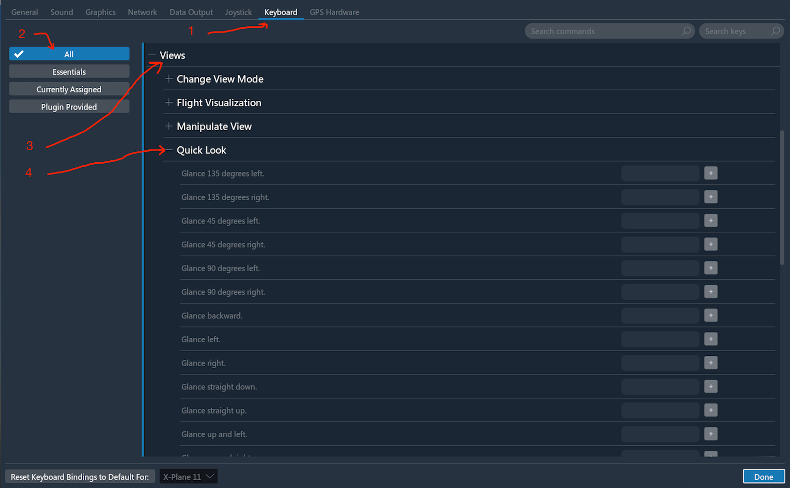Open the X-Plane 11 defaults dropdown
Image resolution: width=790 pixels, height=488 pixels.
point(189,477)
